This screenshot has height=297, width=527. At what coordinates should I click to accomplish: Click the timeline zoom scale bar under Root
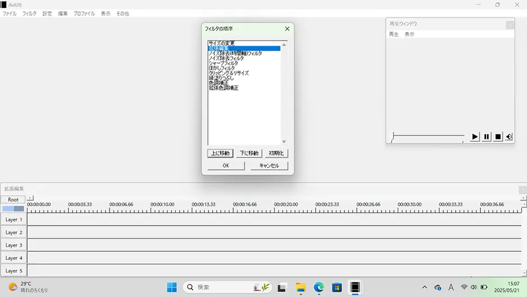point(13,209)
